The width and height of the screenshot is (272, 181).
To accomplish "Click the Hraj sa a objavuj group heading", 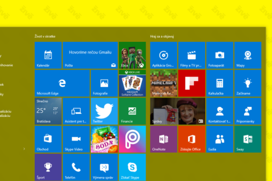I will pyautogui.click(x=162, y=36).
